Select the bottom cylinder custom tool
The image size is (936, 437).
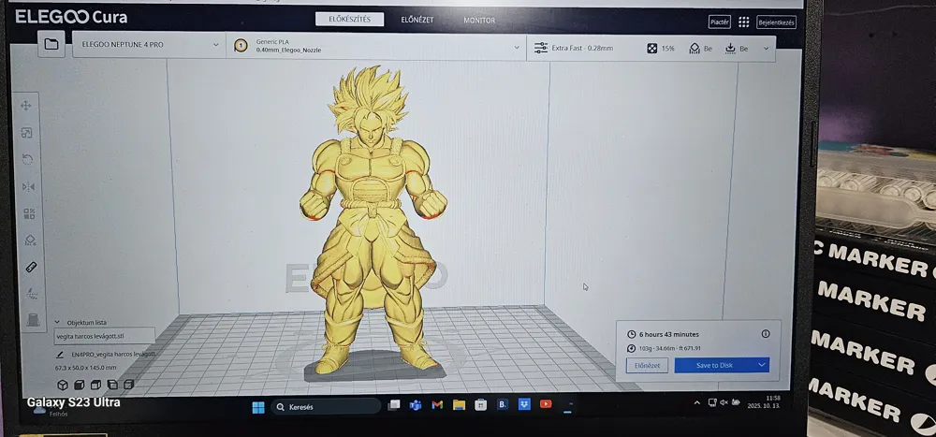34,320
